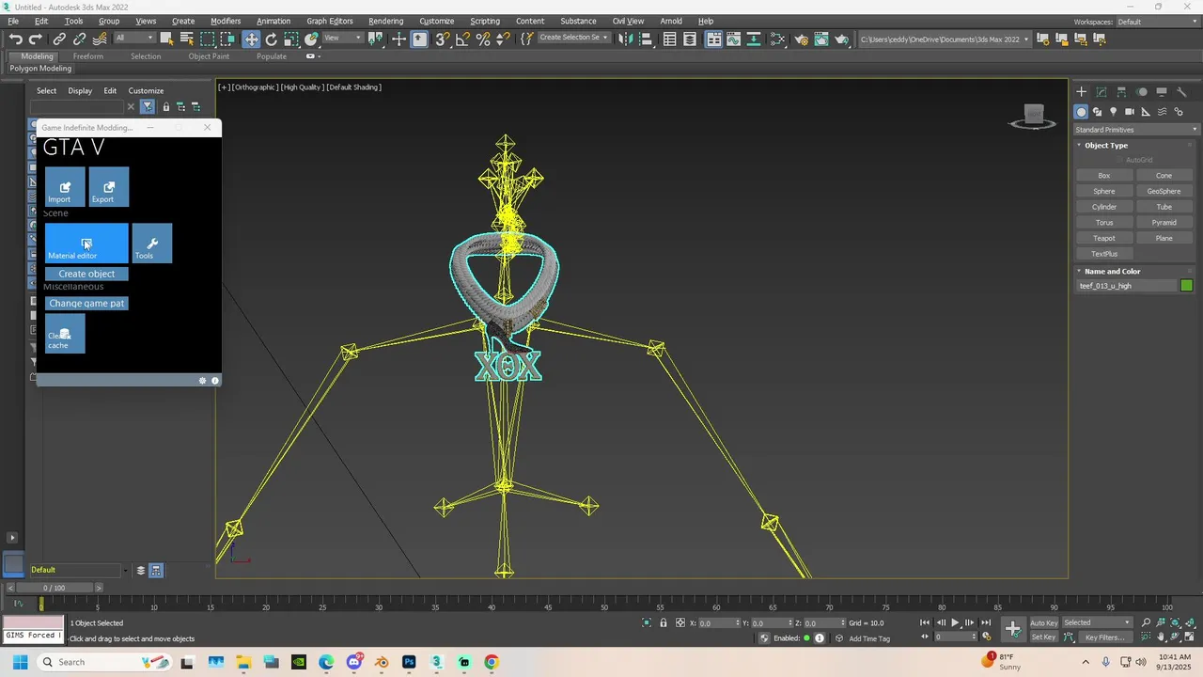Image resolution: width=1203 pixels, height=677 pixels.
Task: Click GIMS Import button
Action: [65, 187]
